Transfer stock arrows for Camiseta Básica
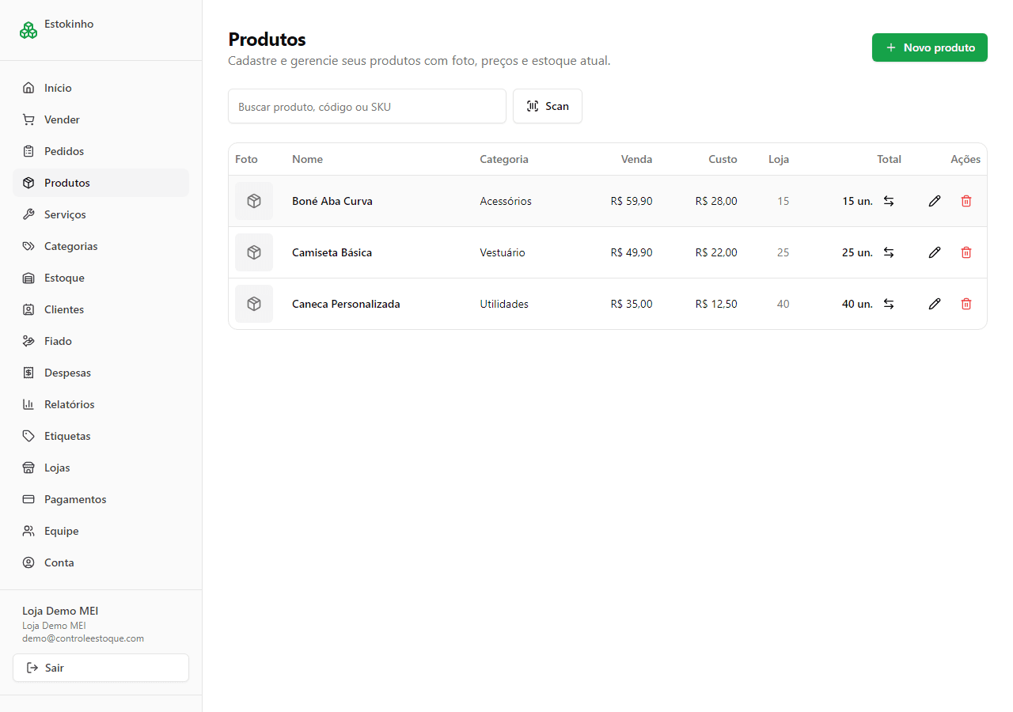This screenshot has height=712, width=1013. tap(889, 252)
